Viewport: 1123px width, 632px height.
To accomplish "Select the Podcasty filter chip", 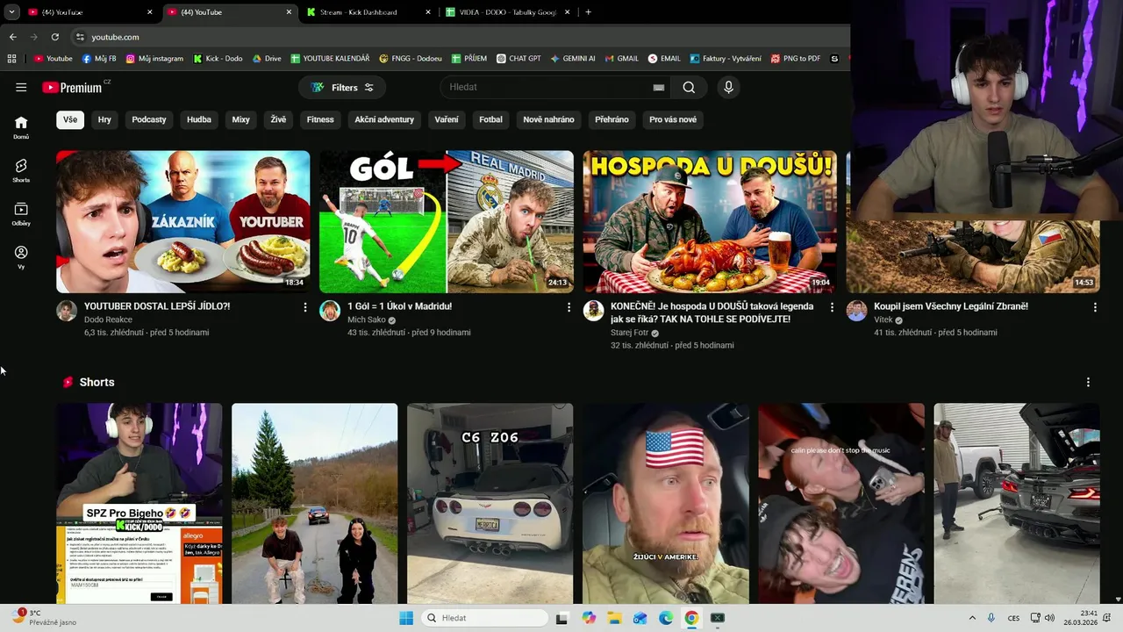I will click(x=149, y=119).
